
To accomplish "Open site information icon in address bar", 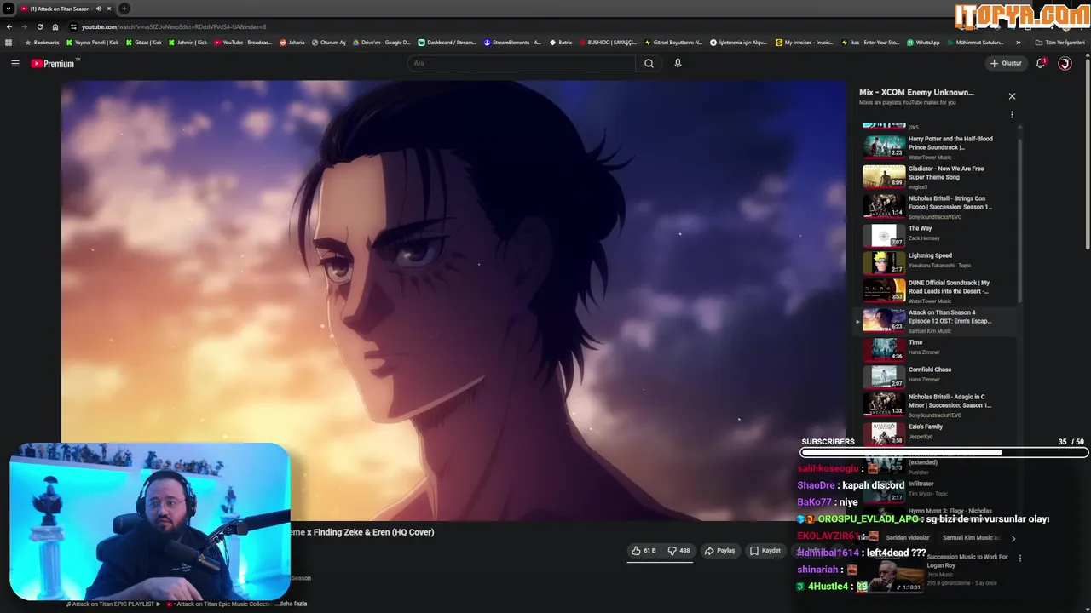I will coord(73,26).
